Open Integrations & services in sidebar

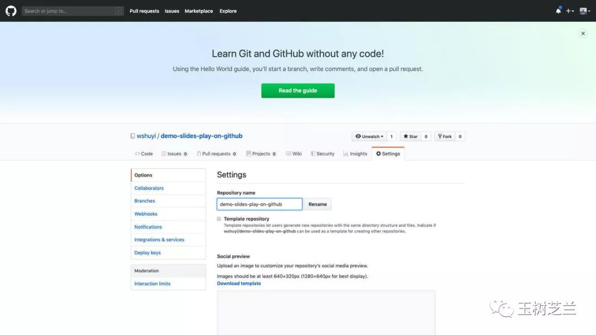coord(168,240)
